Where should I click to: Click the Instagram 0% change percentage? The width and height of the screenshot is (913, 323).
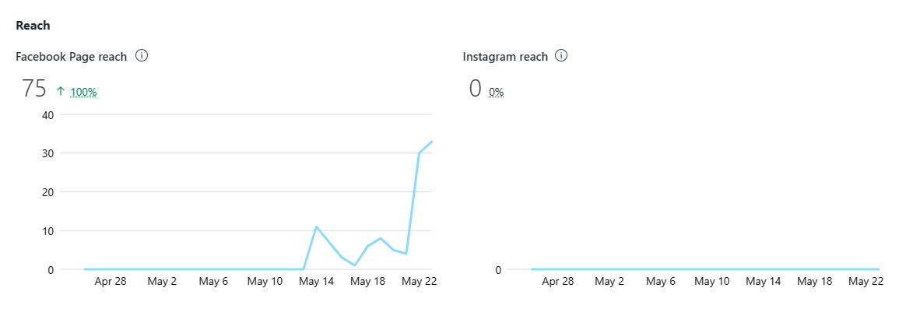[496, 92]
